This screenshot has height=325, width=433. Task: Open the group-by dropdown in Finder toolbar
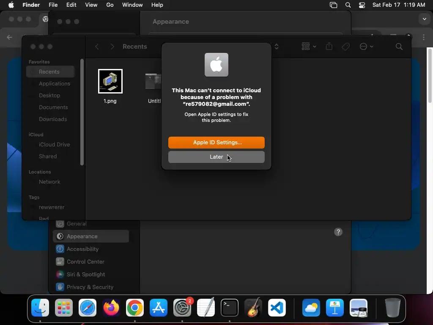point(309,47)
